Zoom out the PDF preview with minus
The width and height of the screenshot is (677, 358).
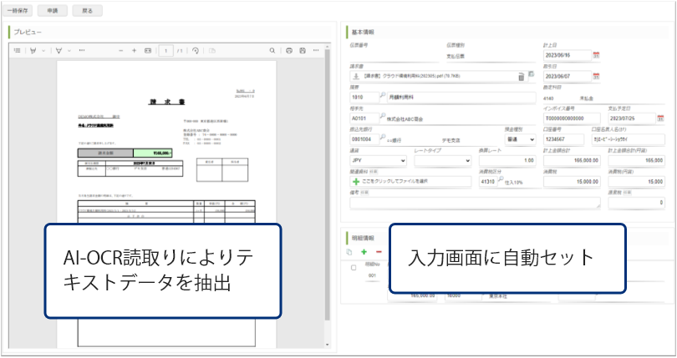(121, 50)
